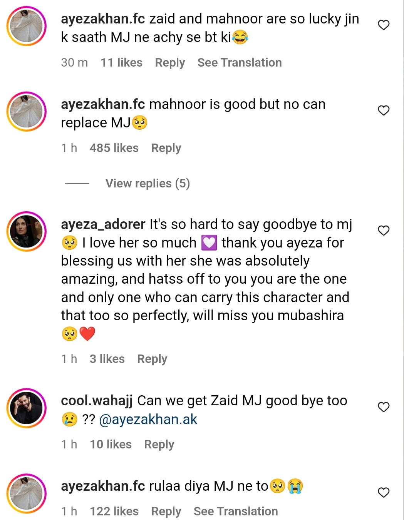The height and width of the screenshot is (520, 404).
Task: Heart cool.wahajj's comment about Zaid MJ
Action: point(383,407)
